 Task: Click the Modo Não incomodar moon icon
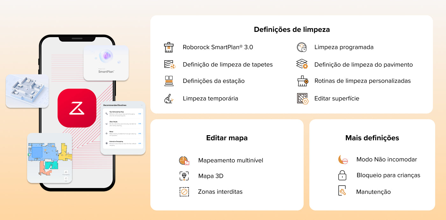click(343, 159)
